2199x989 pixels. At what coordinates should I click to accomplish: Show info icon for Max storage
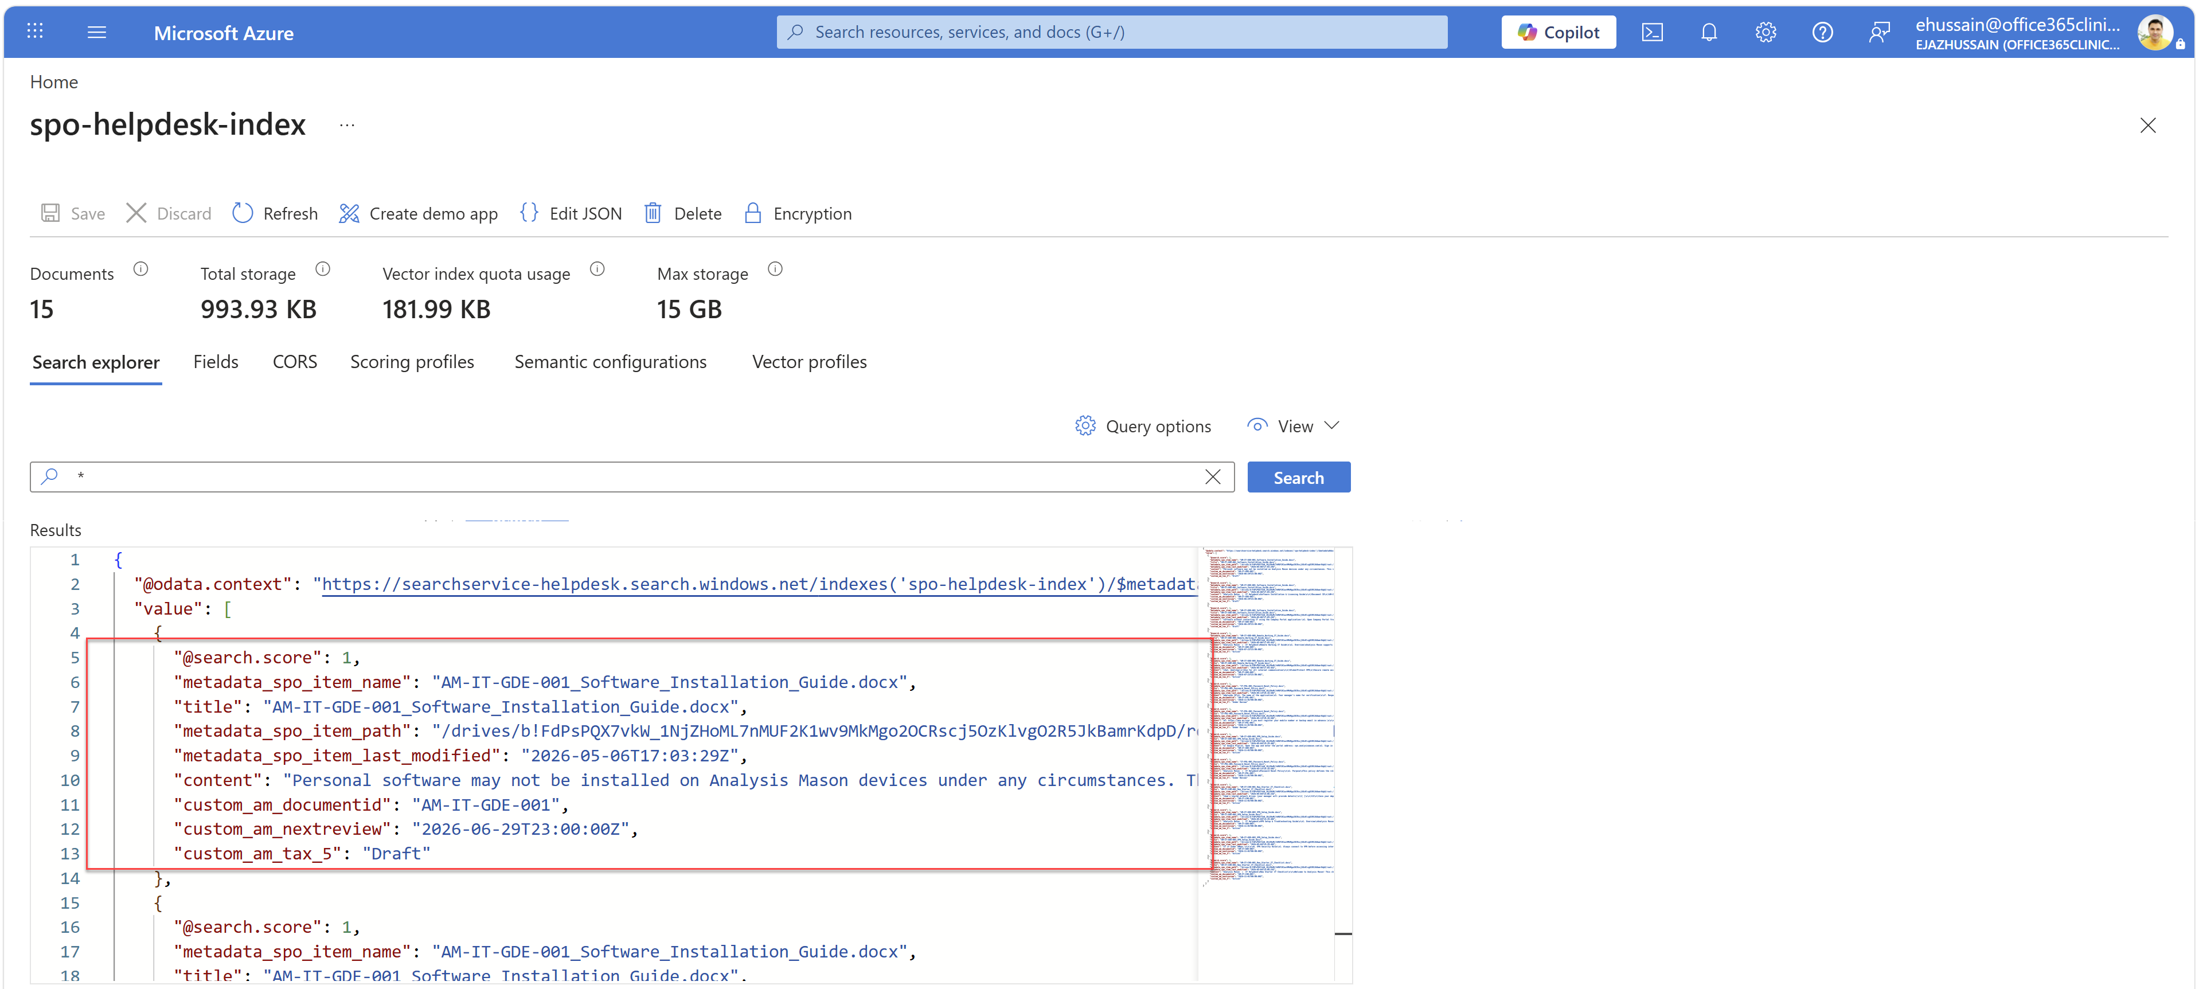coord(775,269)
